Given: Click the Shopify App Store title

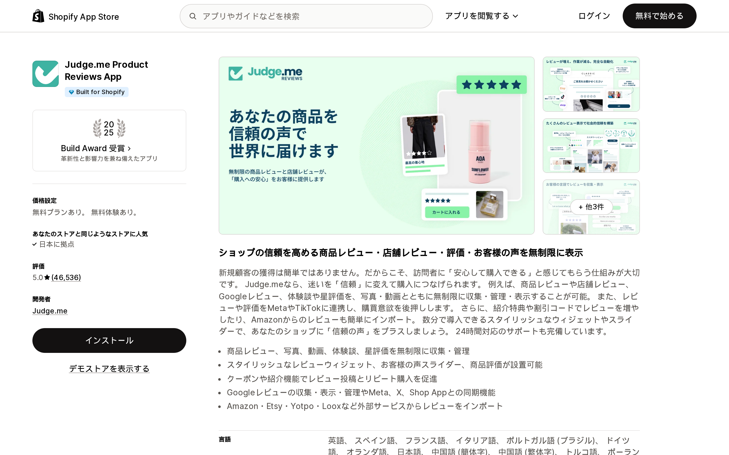Looking at the screenshot, I should coord(84,16).
